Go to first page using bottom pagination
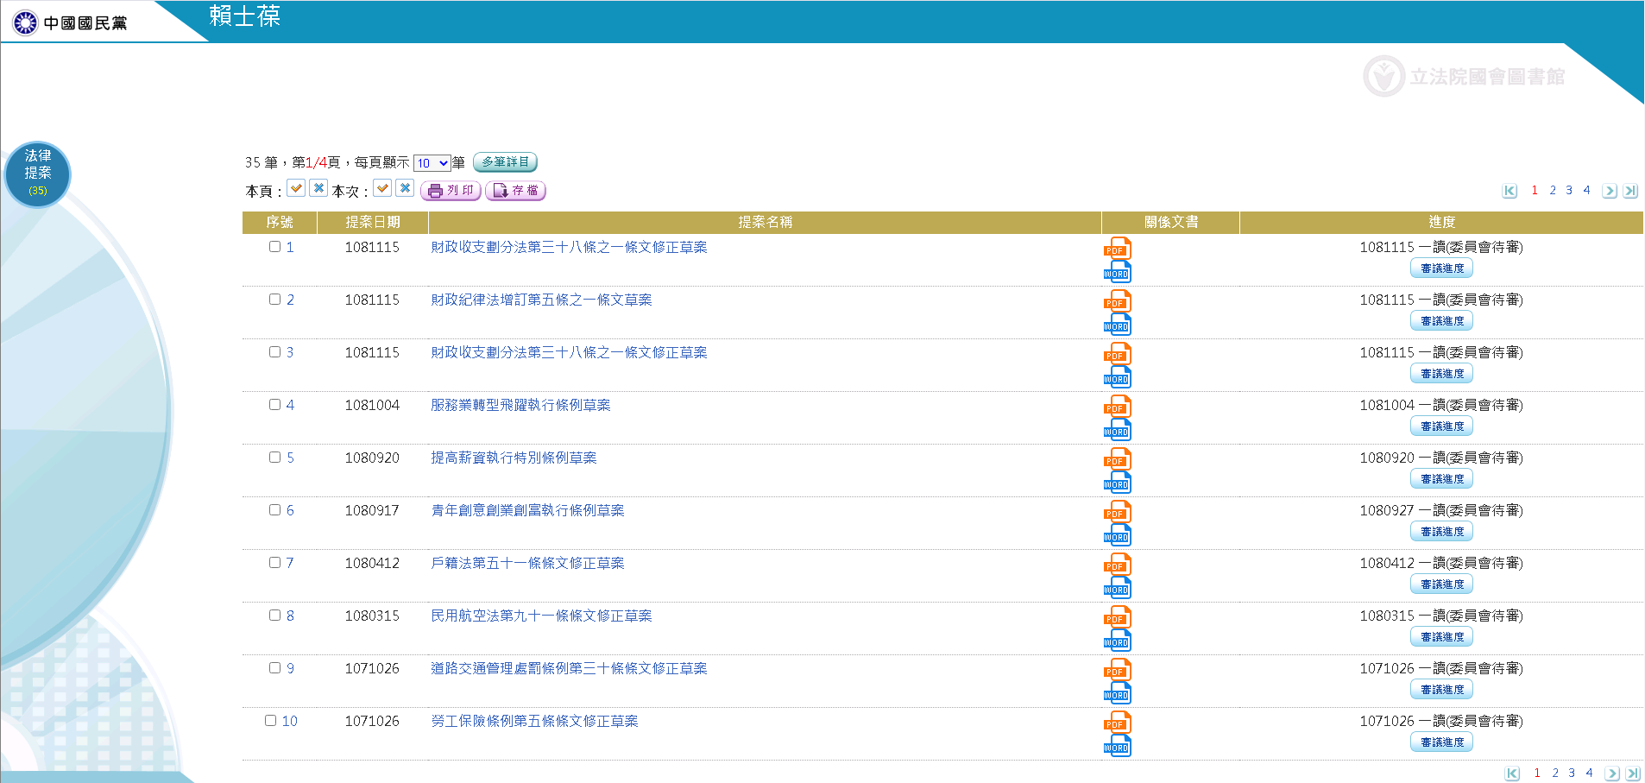1645x783 pixels. pos(1512,774)
